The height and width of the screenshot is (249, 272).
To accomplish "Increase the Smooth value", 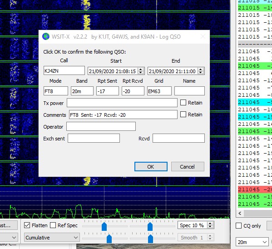I will tap(210, 236).
